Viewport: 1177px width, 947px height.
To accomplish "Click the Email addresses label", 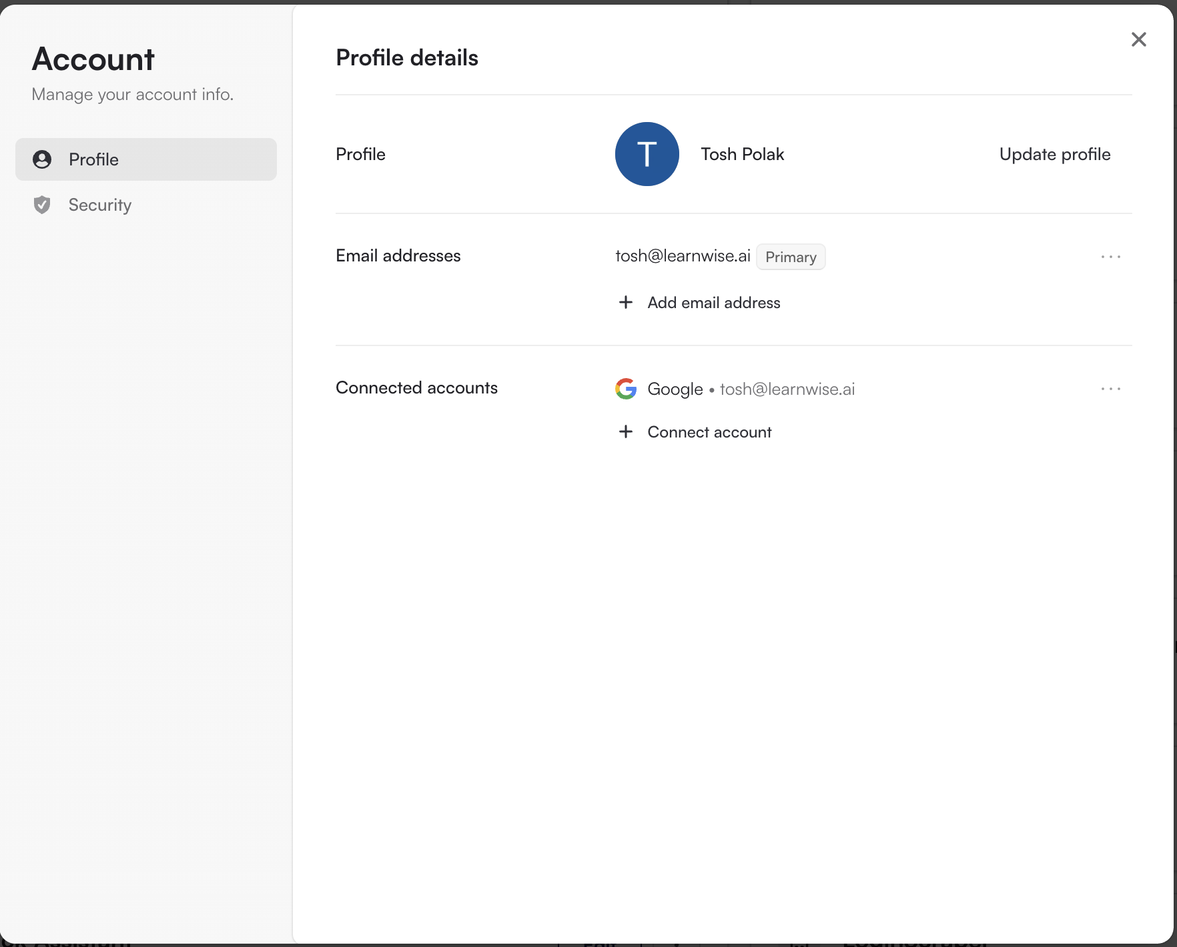I will pyautogui.click(x=398, y=255).
